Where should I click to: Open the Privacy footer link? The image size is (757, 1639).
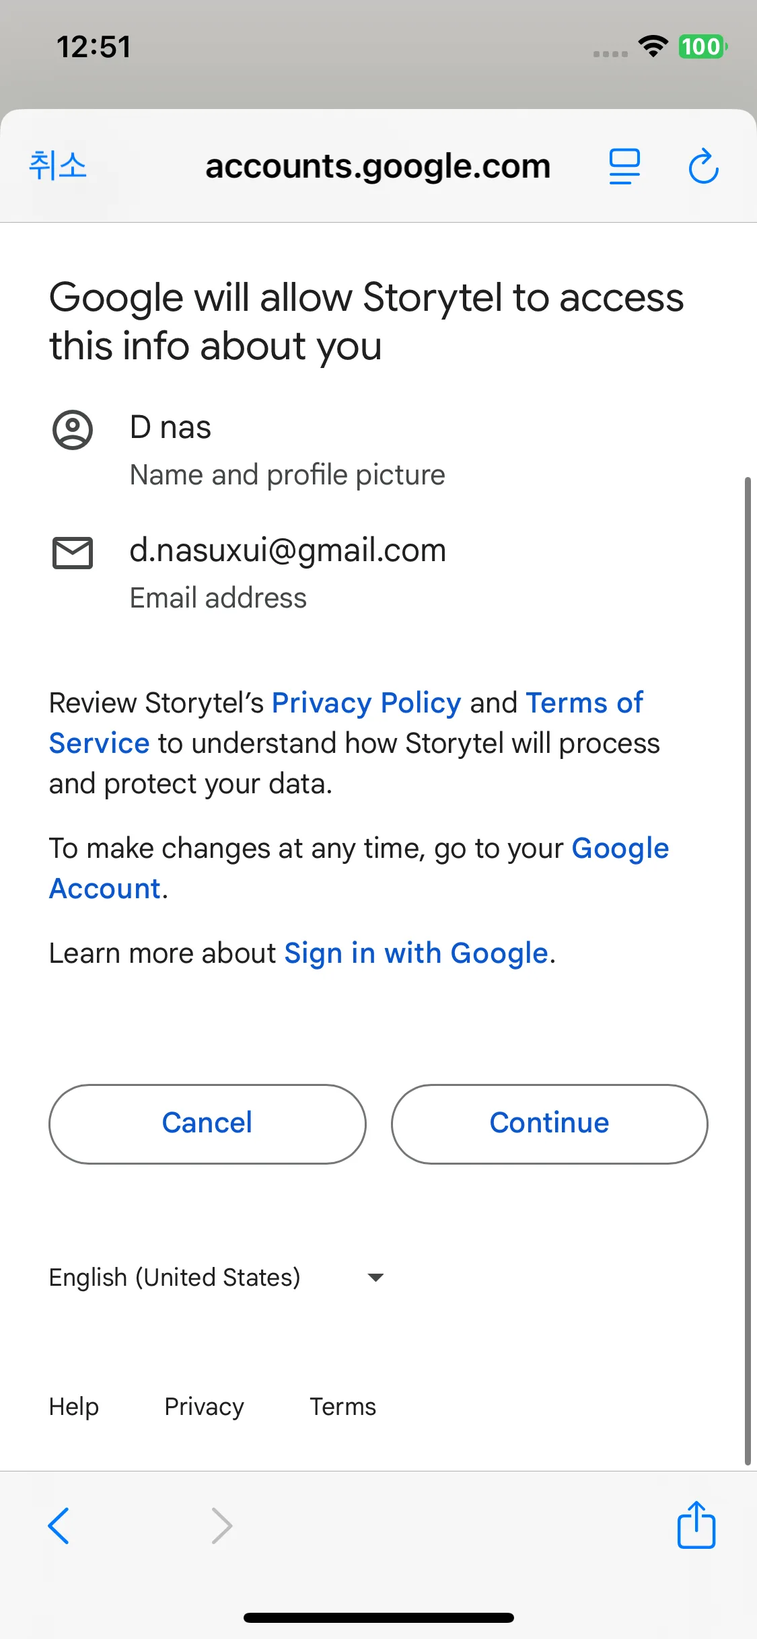click(x=204, y=1407)
